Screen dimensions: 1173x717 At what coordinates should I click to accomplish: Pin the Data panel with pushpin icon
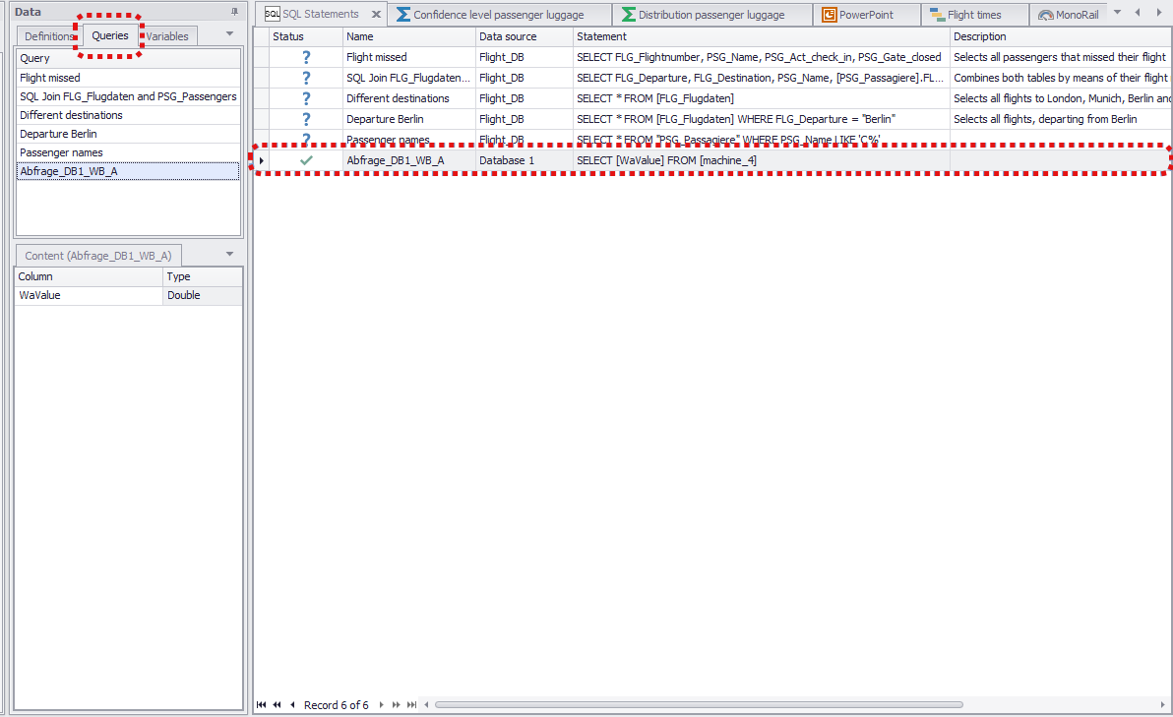pos(234,12)
